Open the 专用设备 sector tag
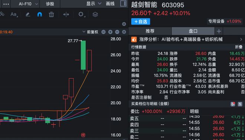The width and height of the screenshot is (245, 140). (x=225, y=21)
